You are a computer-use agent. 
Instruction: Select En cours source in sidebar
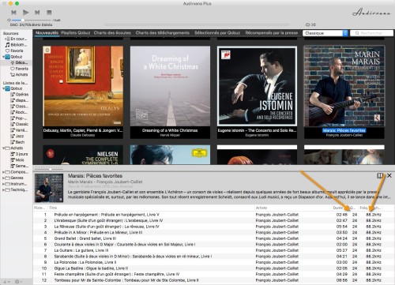pyautogui.click(x=17, y=39)
